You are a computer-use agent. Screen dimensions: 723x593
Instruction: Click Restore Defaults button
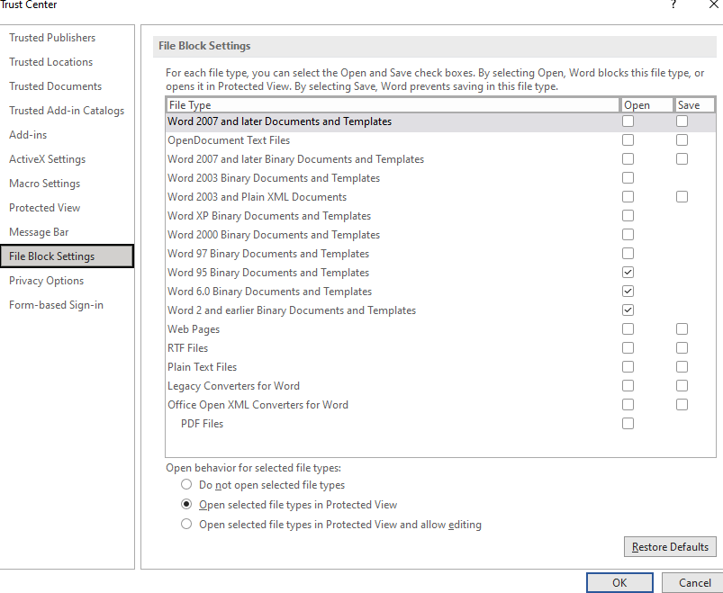tap(670, 547)
